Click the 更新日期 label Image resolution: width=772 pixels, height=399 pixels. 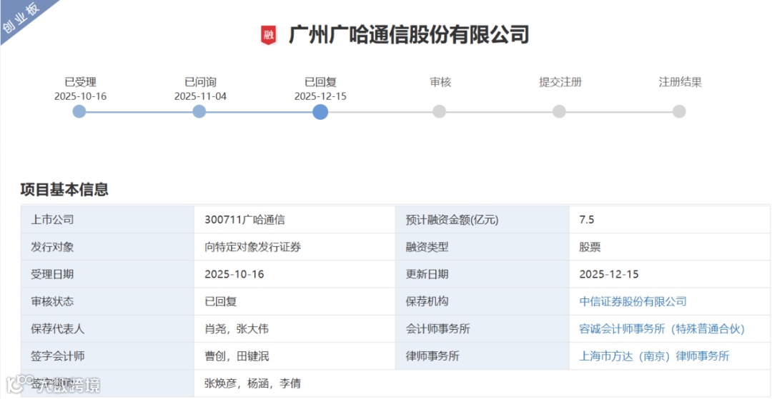point(427,274)
